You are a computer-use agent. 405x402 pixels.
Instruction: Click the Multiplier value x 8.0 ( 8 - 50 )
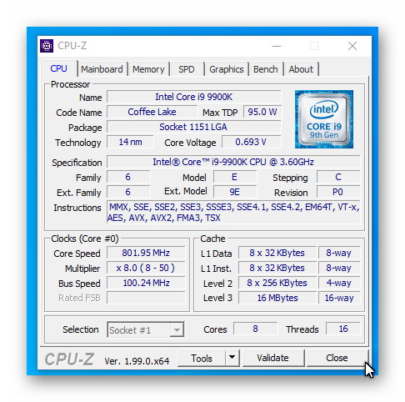tap(146, 268)
